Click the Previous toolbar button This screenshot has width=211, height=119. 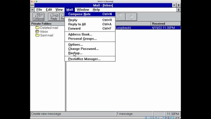tap(120, 17)
